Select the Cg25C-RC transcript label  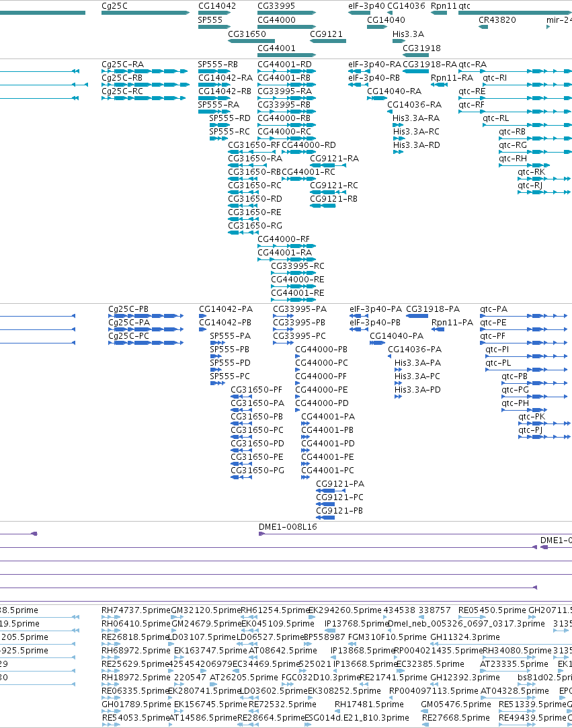coord(122,91)
